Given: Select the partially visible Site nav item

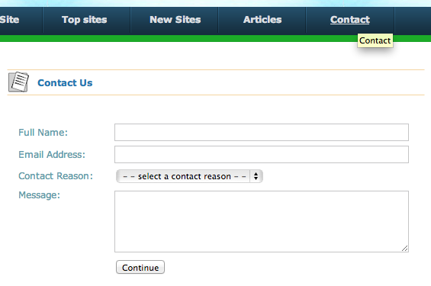Looking at the screenshot, I should point(10,20).
